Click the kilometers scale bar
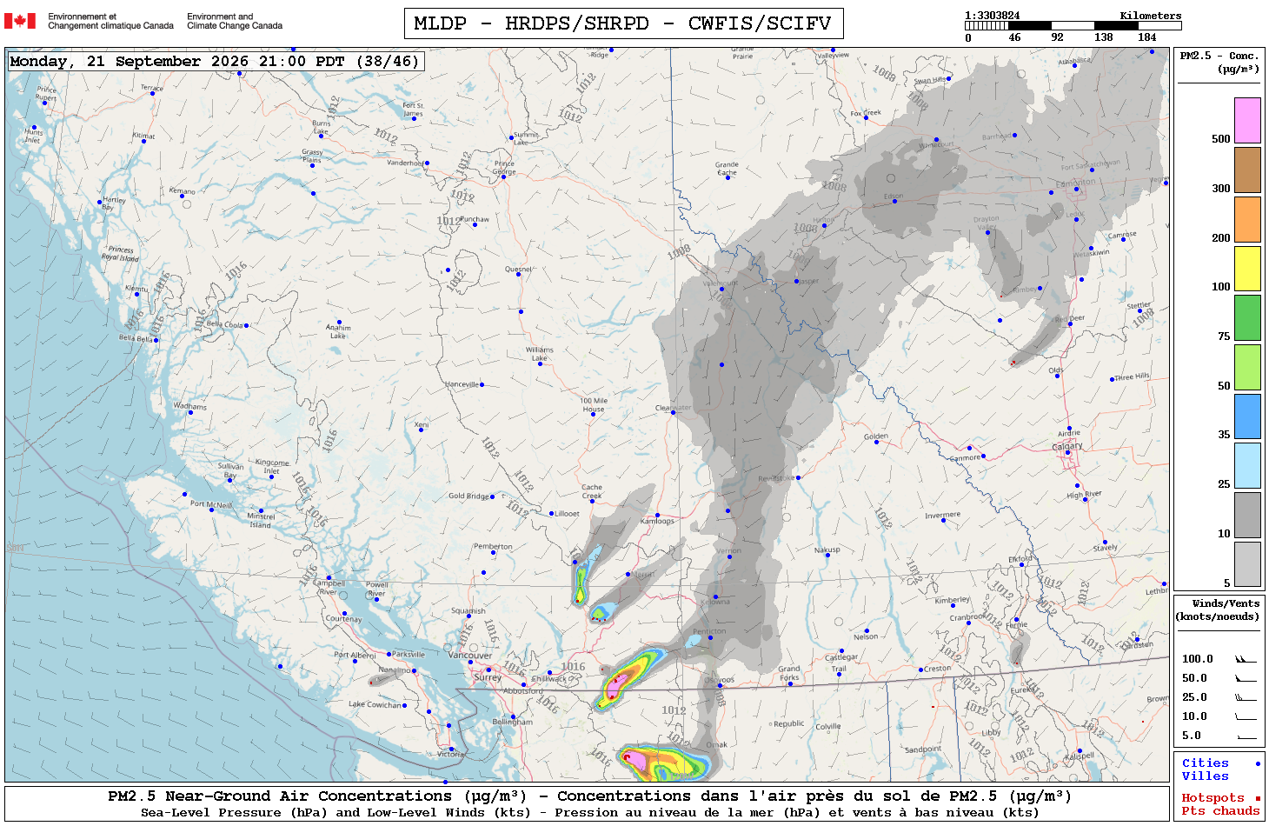 click(x=1073, y=26)
